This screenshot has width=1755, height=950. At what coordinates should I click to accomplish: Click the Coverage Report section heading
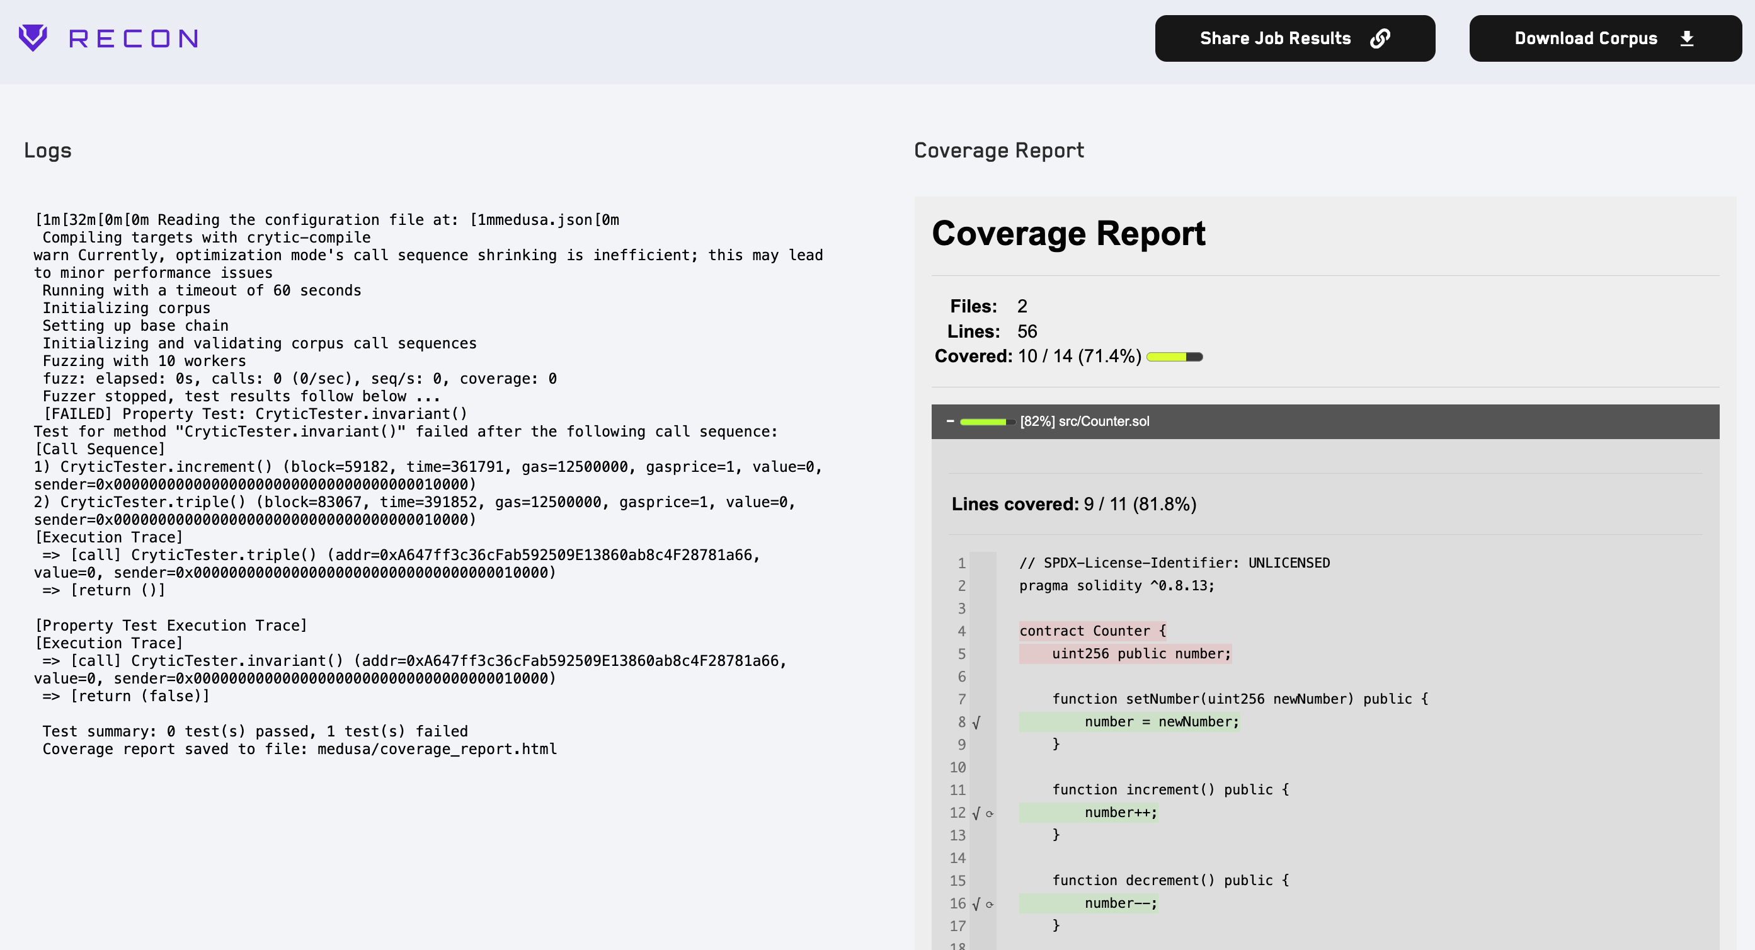click(999, 150)
